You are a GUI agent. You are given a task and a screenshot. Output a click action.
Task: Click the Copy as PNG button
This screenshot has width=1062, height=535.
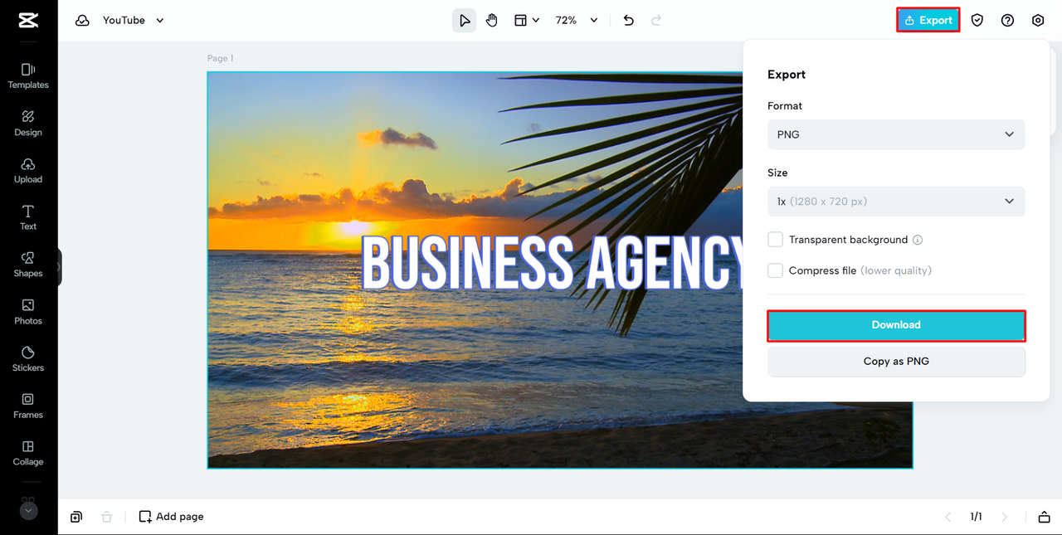point(896,362)
